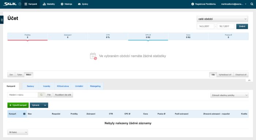Click the magnifier button next to name search
The width and height of the screenshot is (256, 140).
click(41, 95)
